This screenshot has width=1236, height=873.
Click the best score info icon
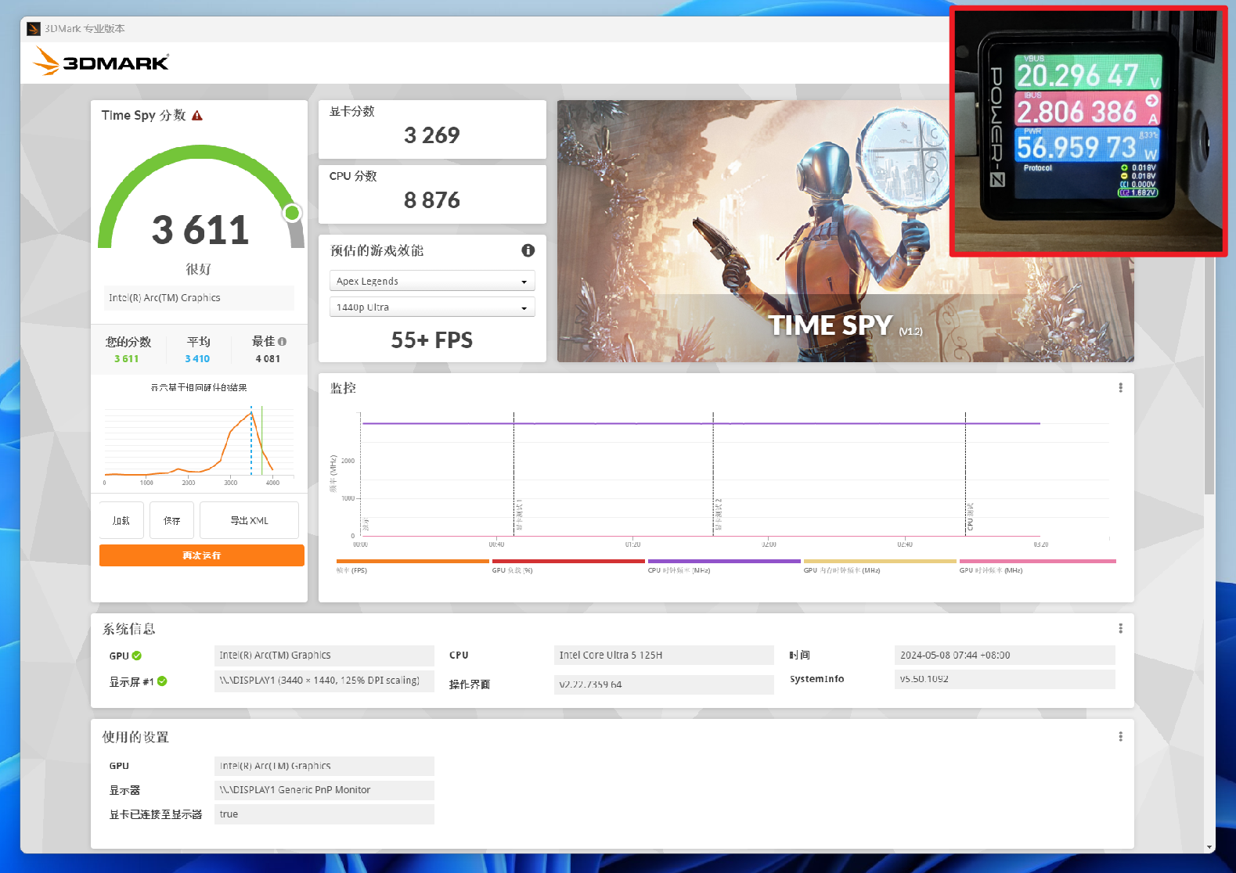click(x=283, y=342)
